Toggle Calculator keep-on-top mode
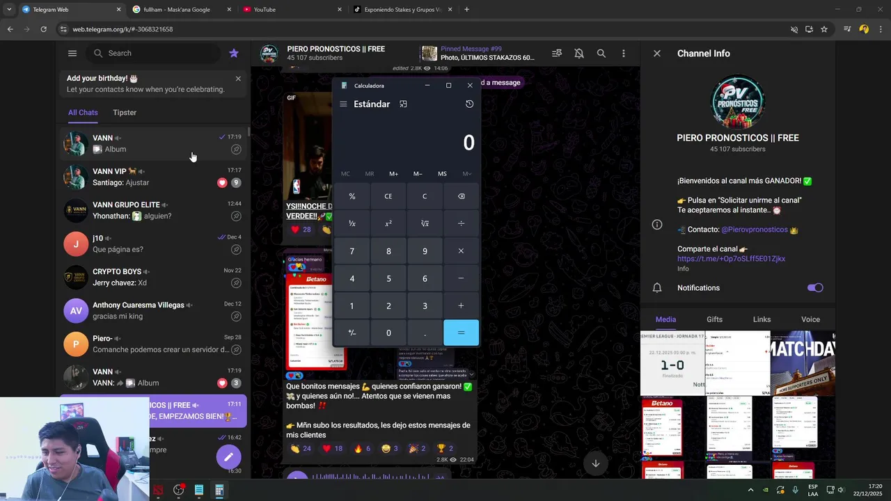891x501 pixels. pyautogui.click(x=403, y=104)
